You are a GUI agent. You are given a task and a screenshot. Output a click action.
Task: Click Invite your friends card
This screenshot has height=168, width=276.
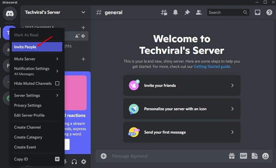(x=182, y=86)
